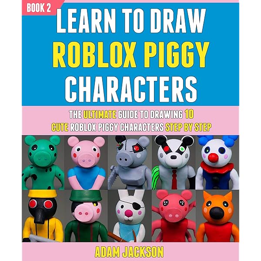Click the yellow ROBLOX PIGGY heading
Viewport: 261px width, 261px height.
(131, 54)
